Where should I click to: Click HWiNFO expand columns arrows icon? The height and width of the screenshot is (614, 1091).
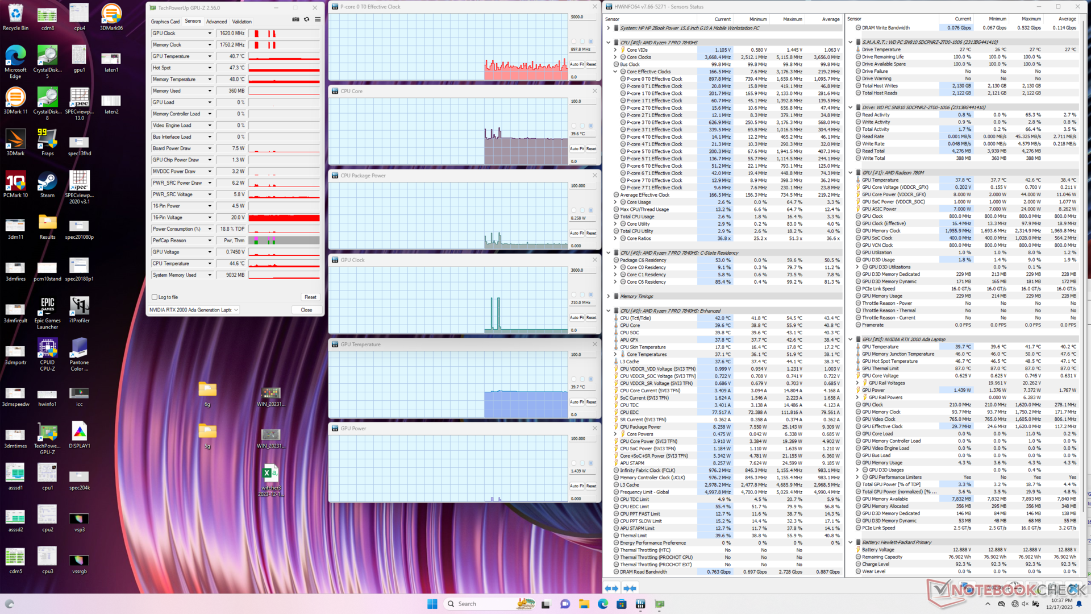pos(611,588)
